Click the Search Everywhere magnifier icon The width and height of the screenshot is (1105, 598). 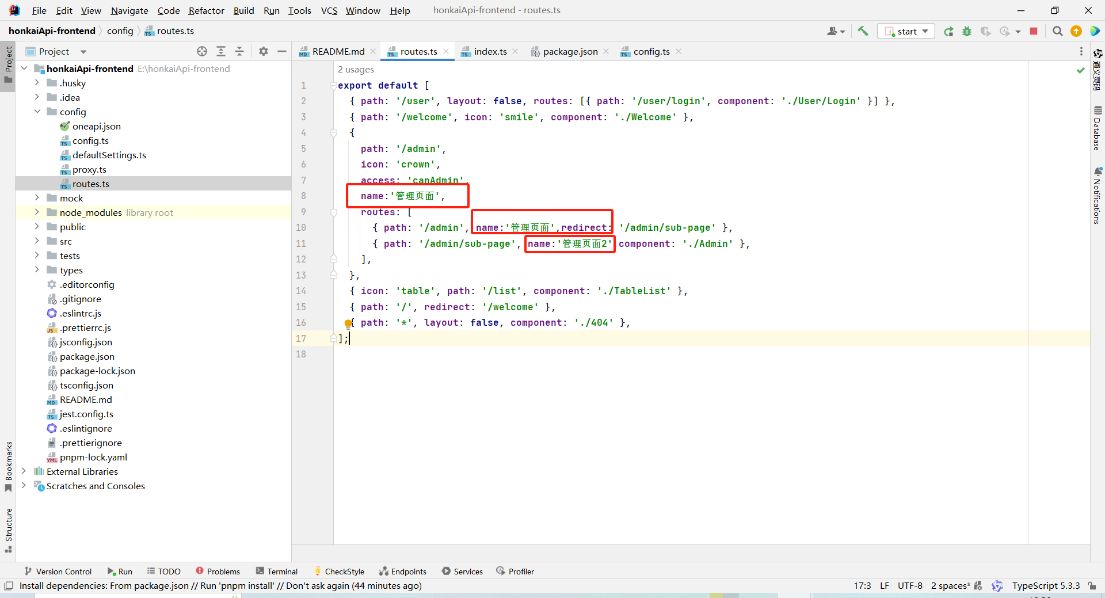(x=1057, y=31)
